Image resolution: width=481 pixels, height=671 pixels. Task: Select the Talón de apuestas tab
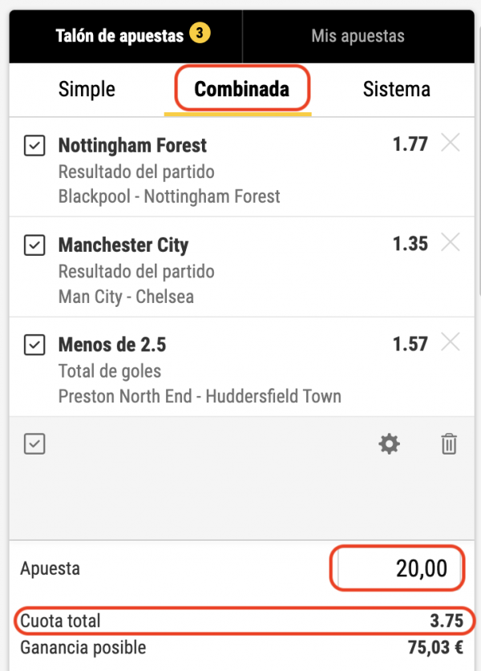tap(119, 36)
